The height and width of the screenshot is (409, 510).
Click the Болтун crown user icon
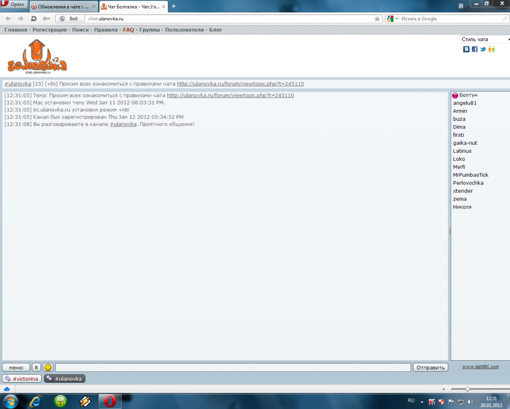pos(455,95)
